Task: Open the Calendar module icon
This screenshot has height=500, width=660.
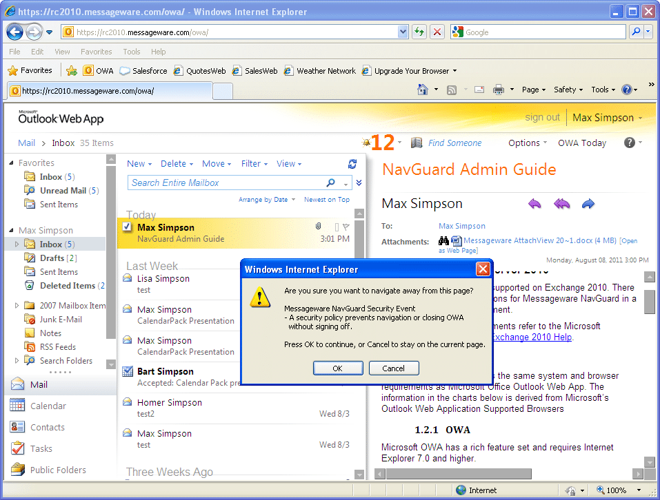Action: (17, 406)
